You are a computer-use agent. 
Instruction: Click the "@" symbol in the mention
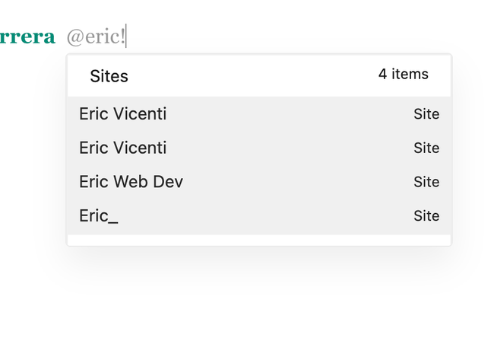[x=74, y=37]
